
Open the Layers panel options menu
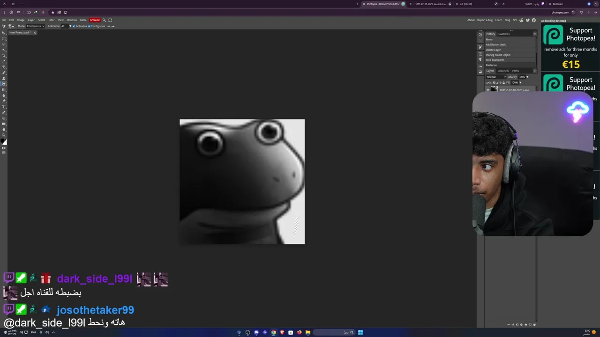coord(535,71)
